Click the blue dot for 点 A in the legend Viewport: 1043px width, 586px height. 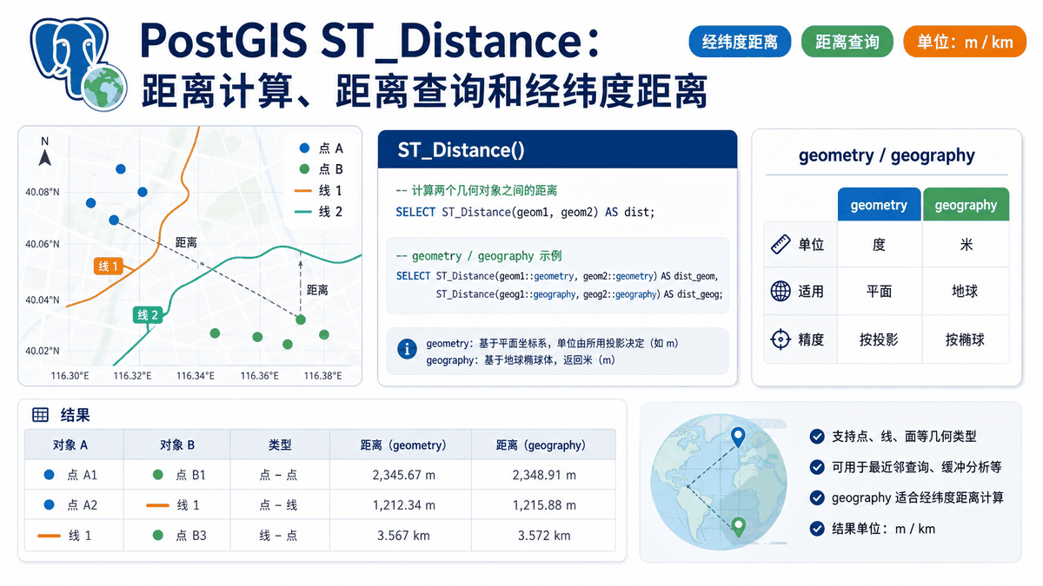302,148
